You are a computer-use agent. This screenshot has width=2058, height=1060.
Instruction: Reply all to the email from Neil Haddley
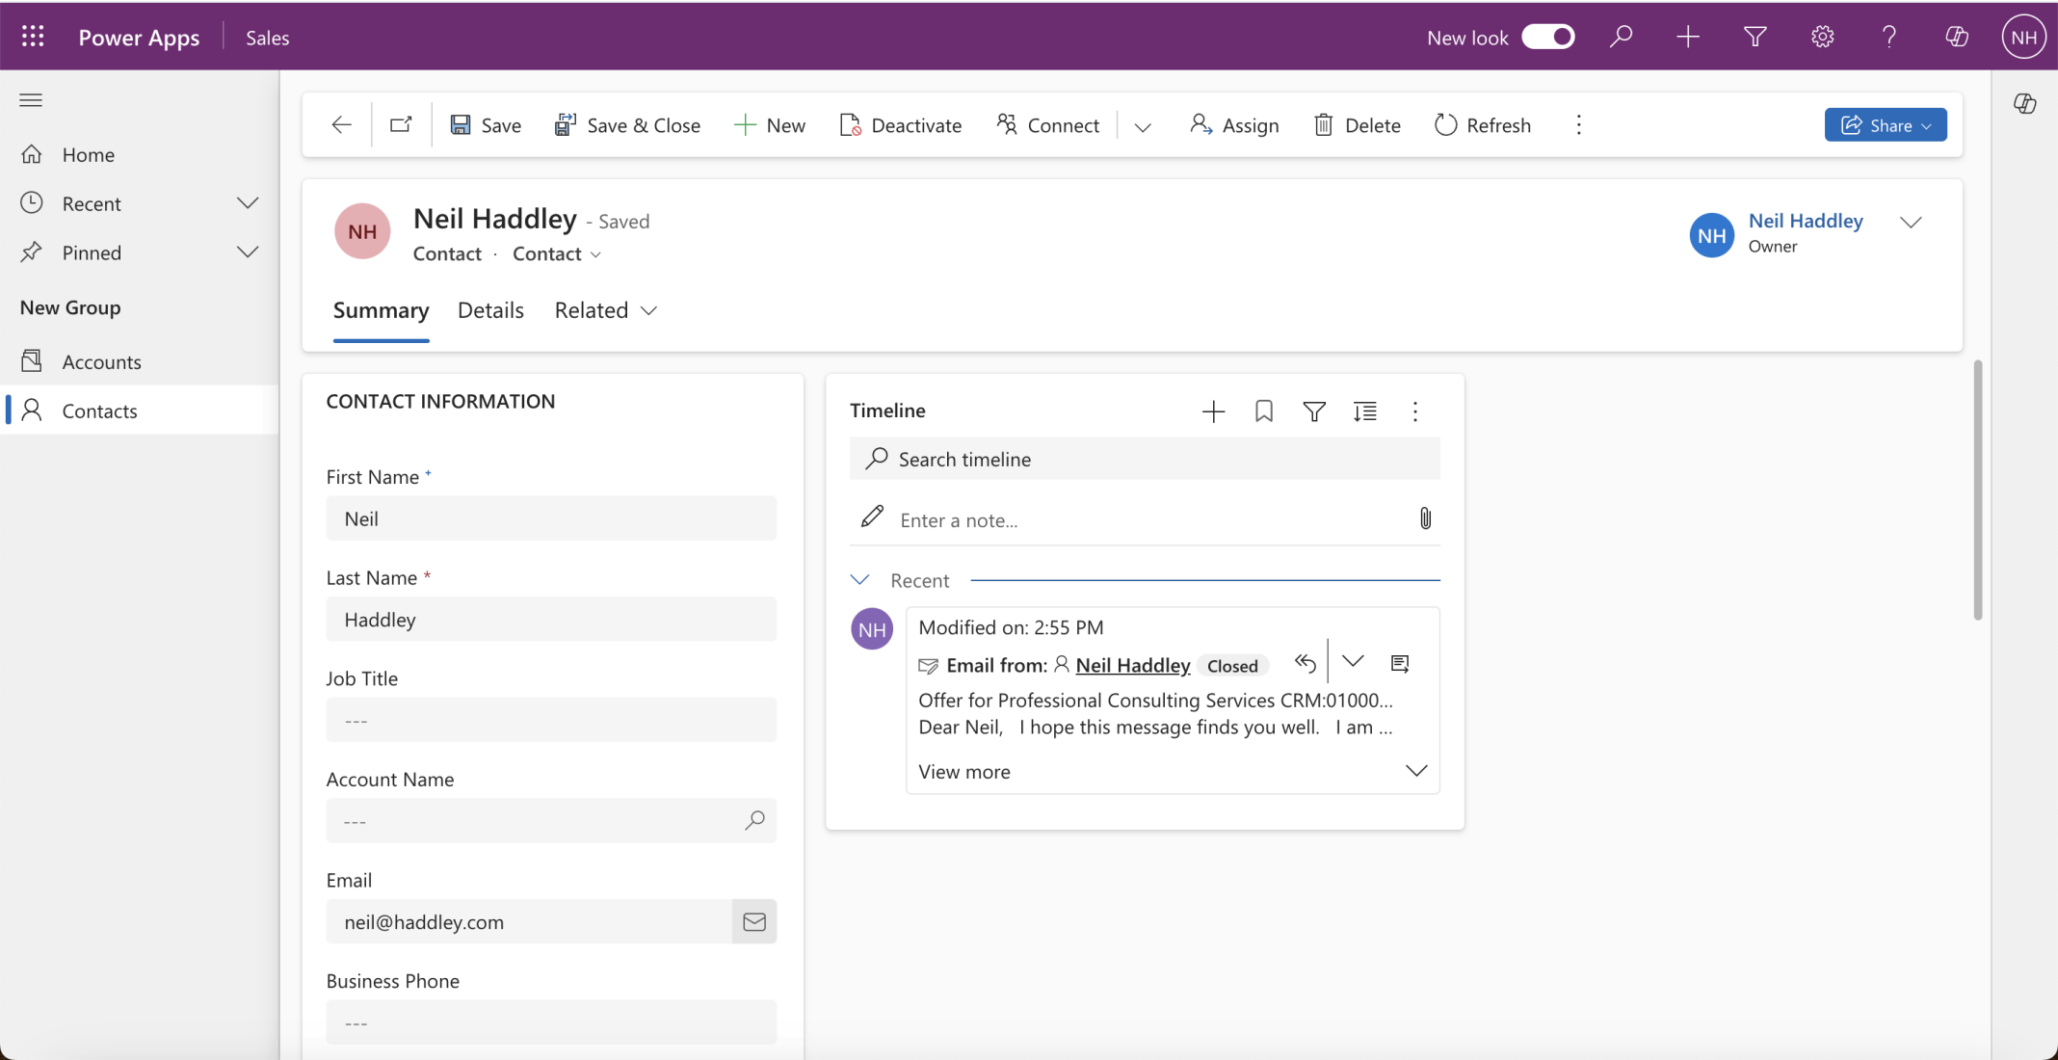[x=1305, y=663]
